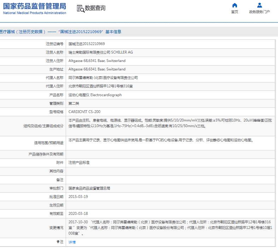Click the 产品名称 row label
The width and height of the screenshot is (278, 249).
click(56, 95)
